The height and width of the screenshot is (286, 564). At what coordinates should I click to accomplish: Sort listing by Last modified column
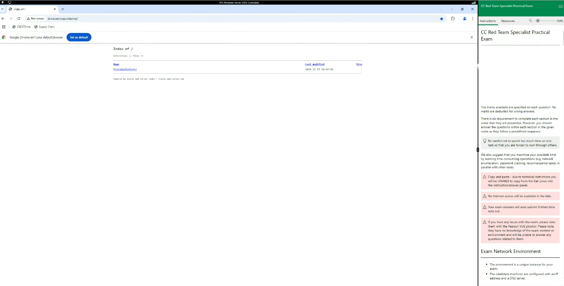coord(315,64)
